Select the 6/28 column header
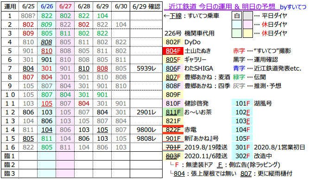Screen dimensions: 309x179 click(84, 6)
